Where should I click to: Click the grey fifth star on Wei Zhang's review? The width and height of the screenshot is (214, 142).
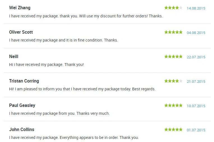tap(181, 8)
